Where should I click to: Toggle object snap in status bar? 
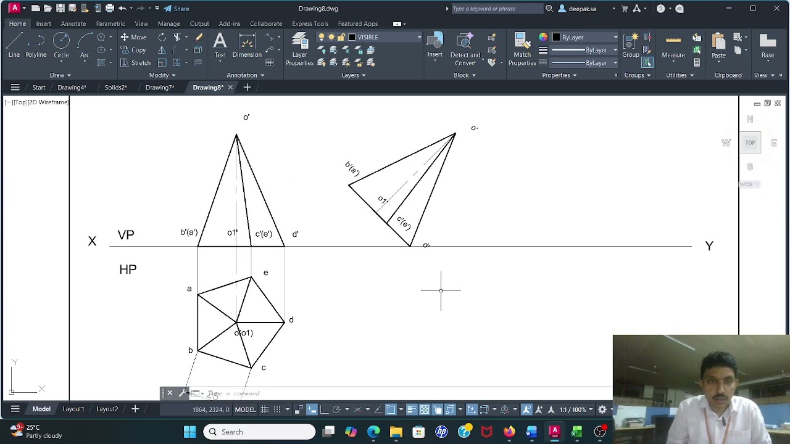click(391, 409)
